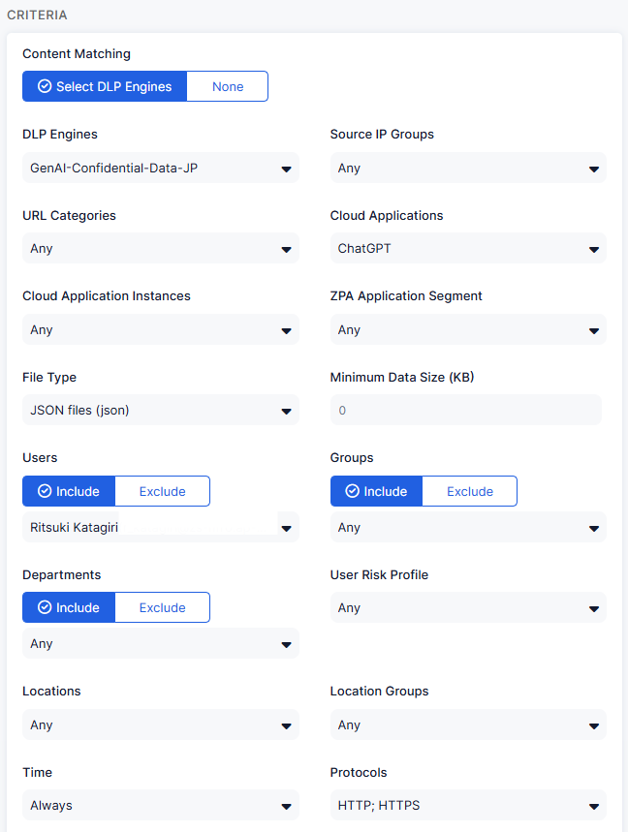Open the Cloud Applications dropdown showing ChatGPT
This screenshot has height=832, width=628.
468,248
